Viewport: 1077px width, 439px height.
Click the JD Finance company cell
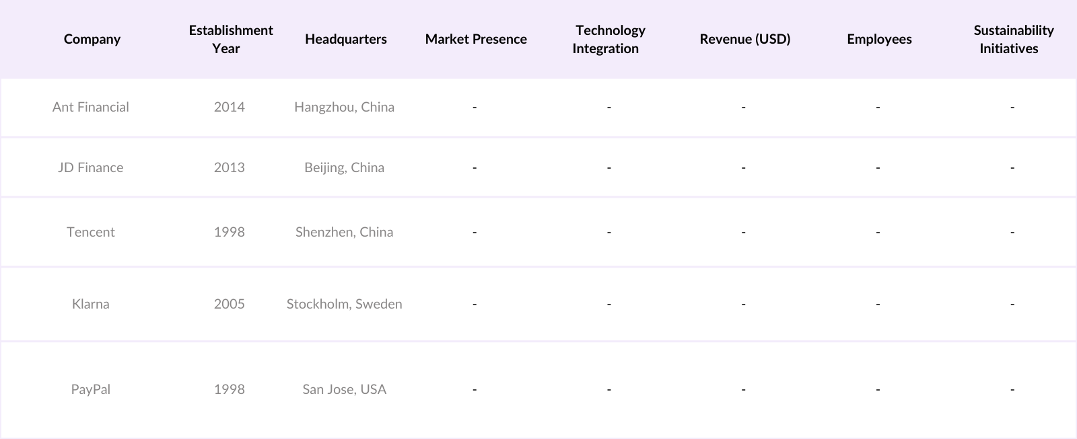point(91,167)
